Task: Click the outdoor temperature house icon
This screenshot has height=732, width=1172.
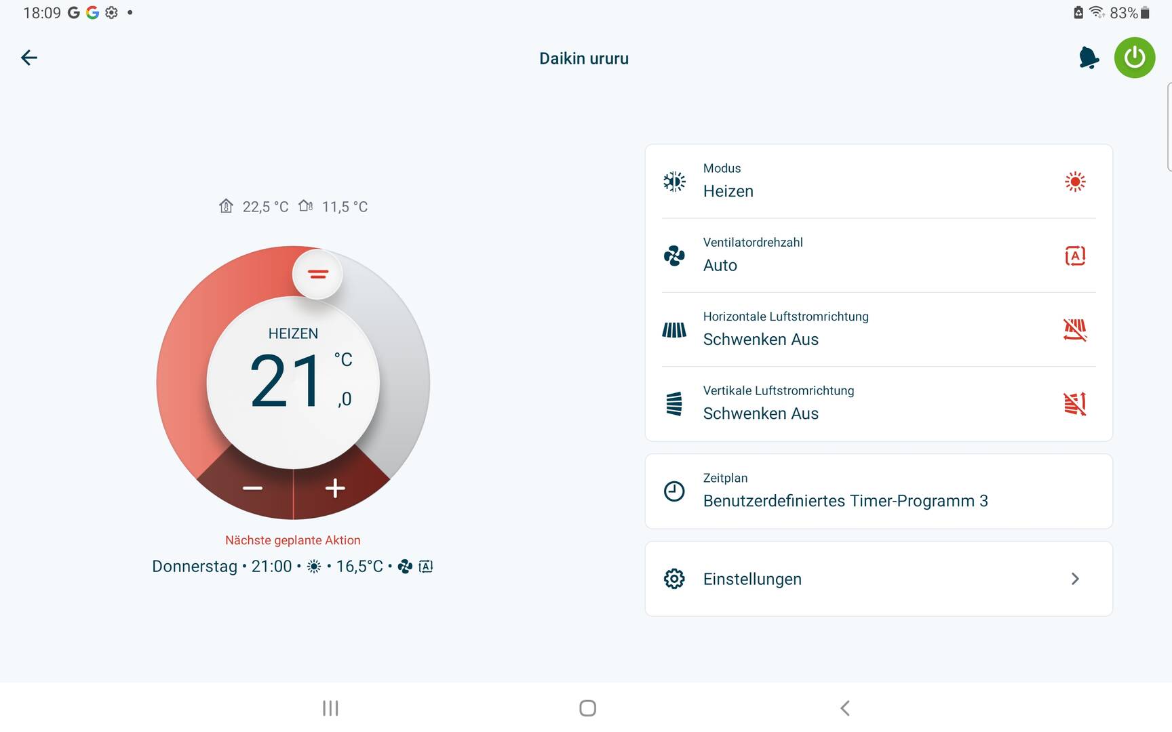Action: point(305,206)
